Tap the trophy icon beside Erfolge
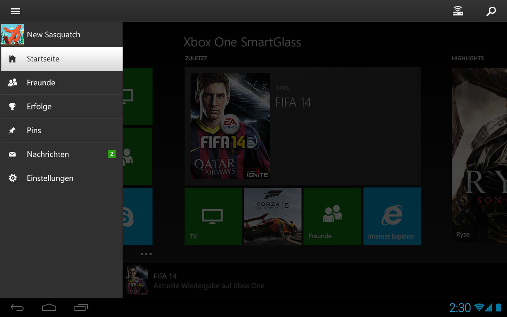 [13, 106]
